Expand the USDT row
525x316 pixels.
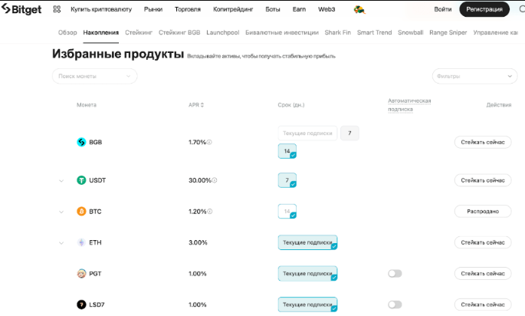61,181
